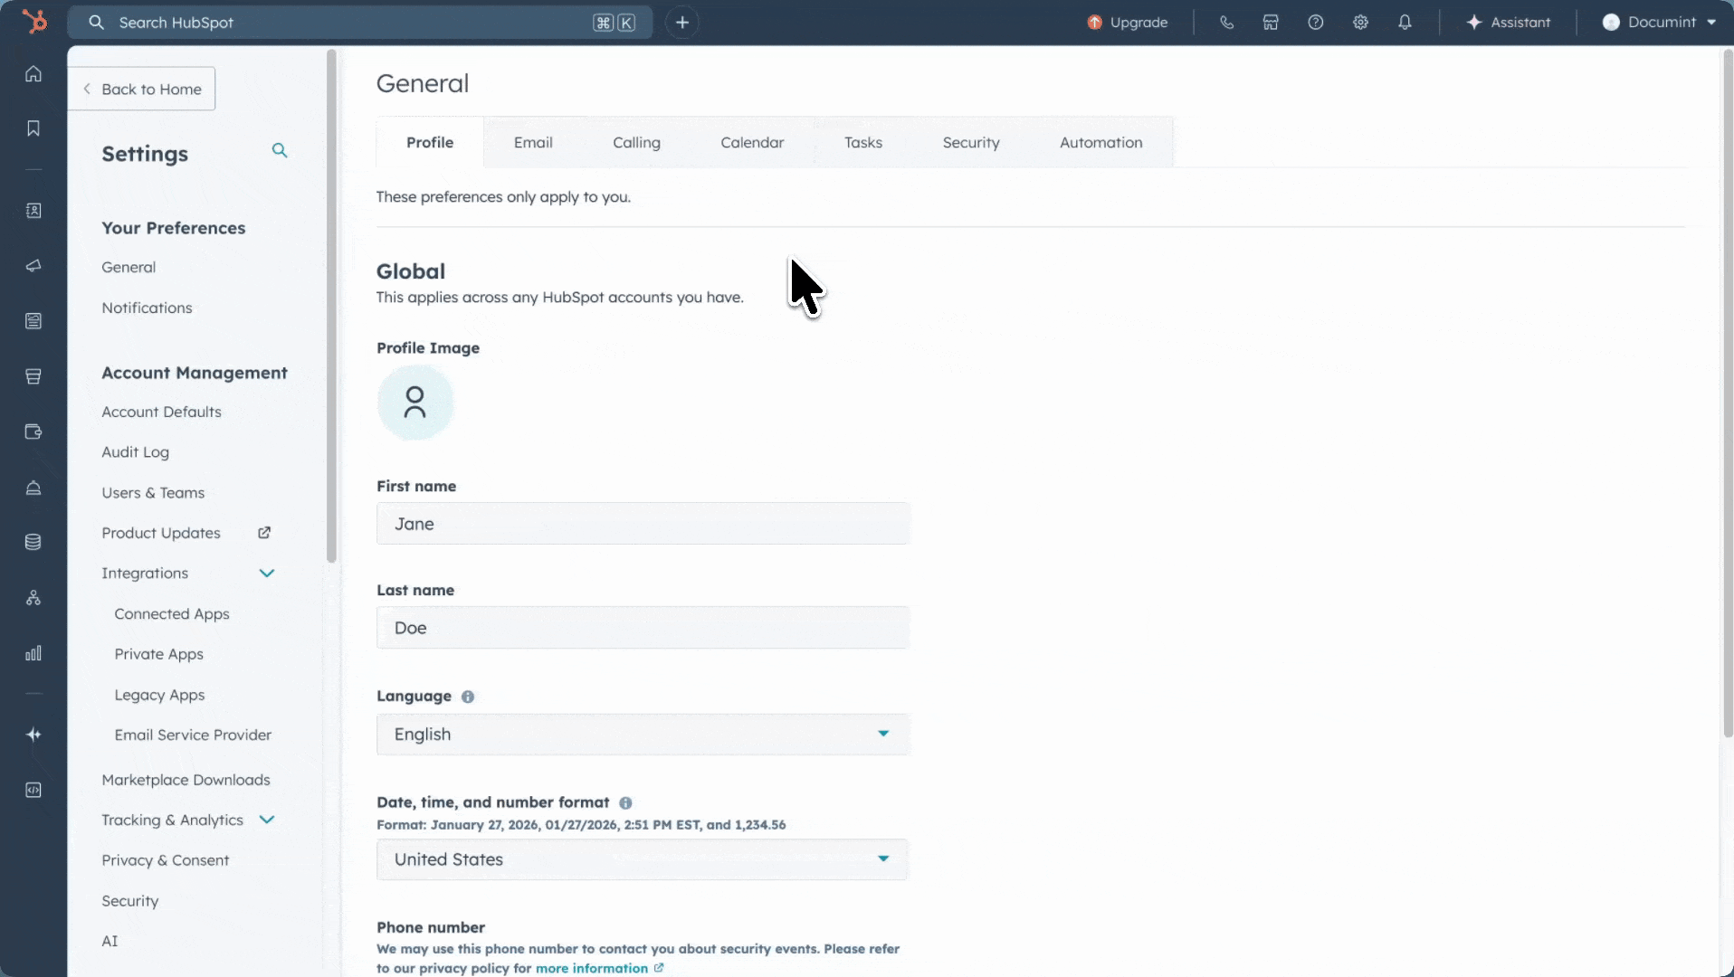Open the Documint account menu
Screen dimensions: 1734x977
click(x=1658, y=23)
